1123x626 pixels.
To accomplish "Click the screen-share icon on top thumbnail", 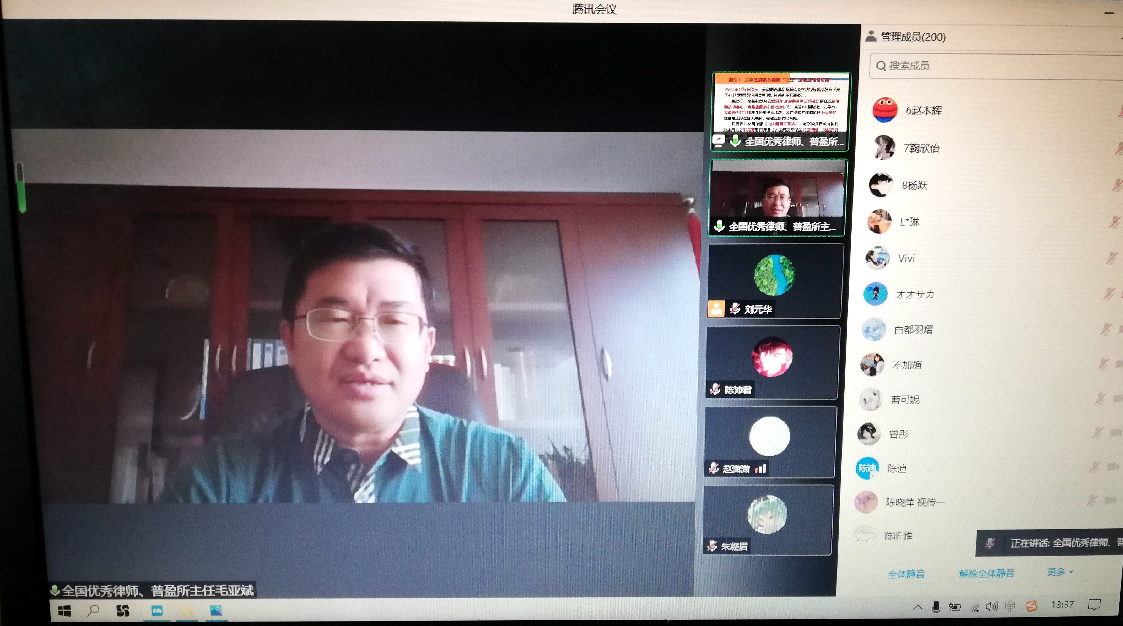I will (719, 141).
